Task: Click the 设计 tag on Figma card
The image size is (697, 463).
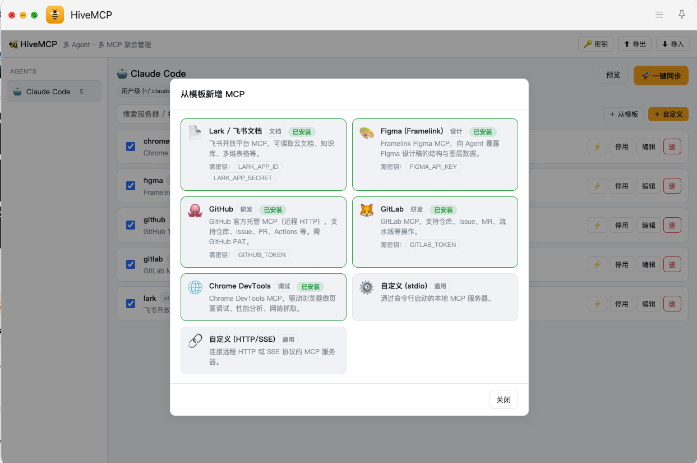Action: coord(456,132)
